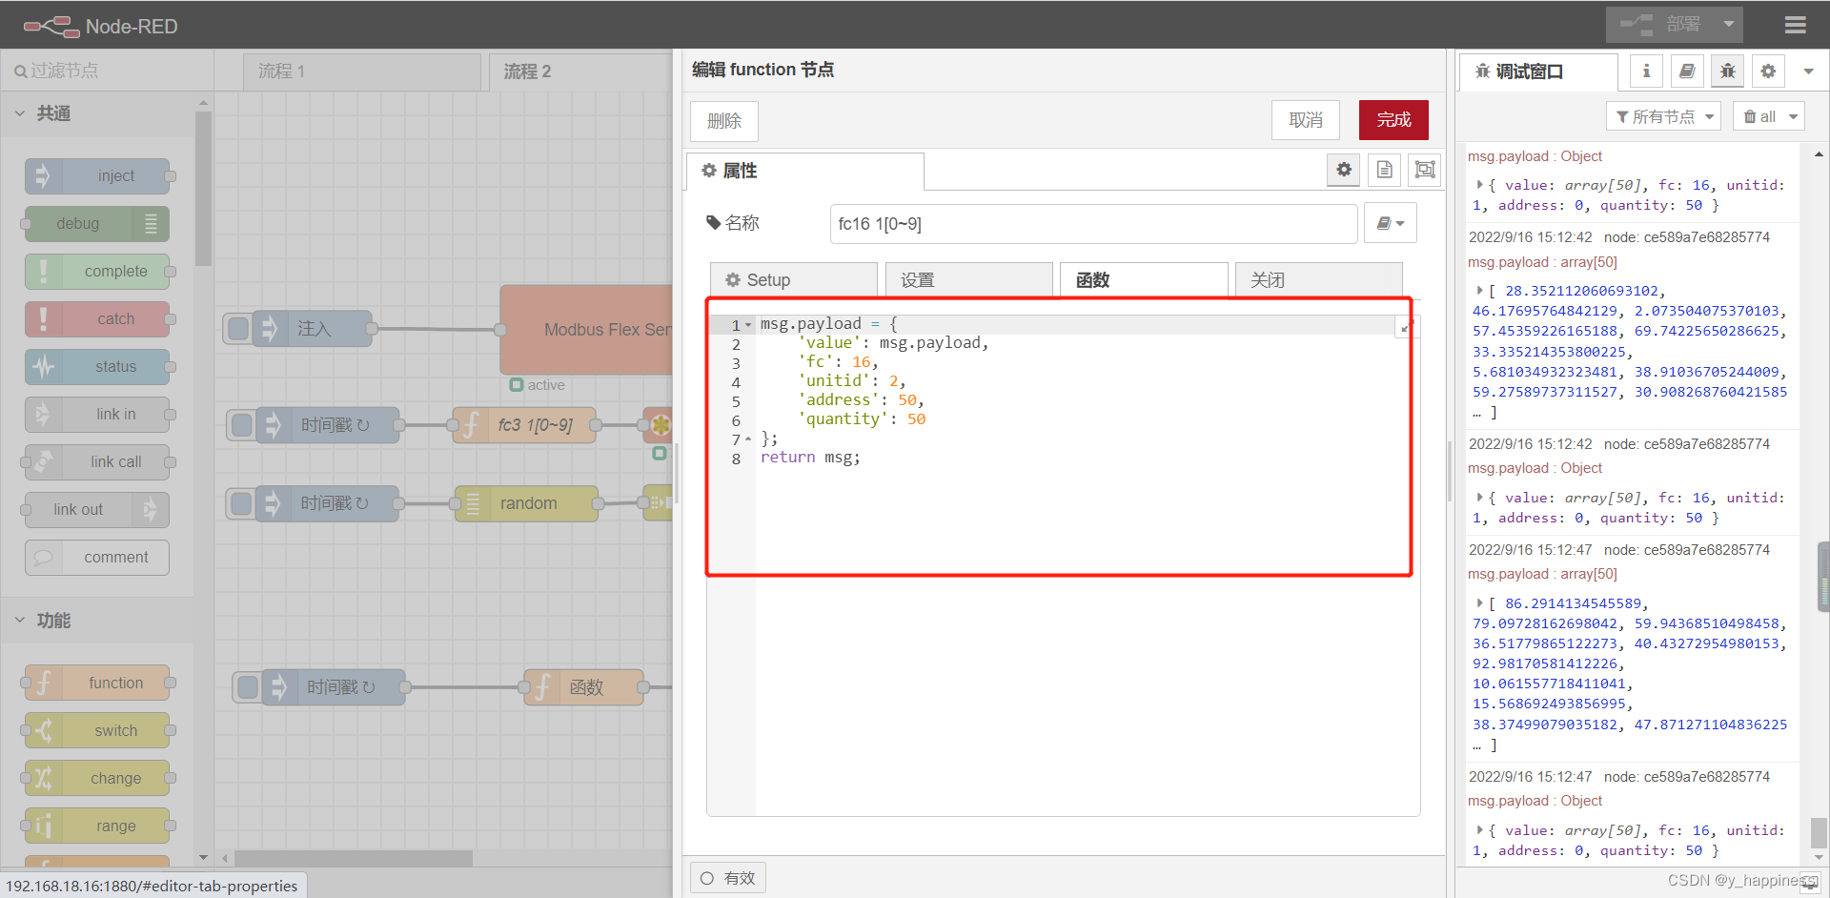The height and width of the screenshot is (898, 1830).
Task: Trigger the 时间戳 inject before 函数 node
Action: coord(248,687)
